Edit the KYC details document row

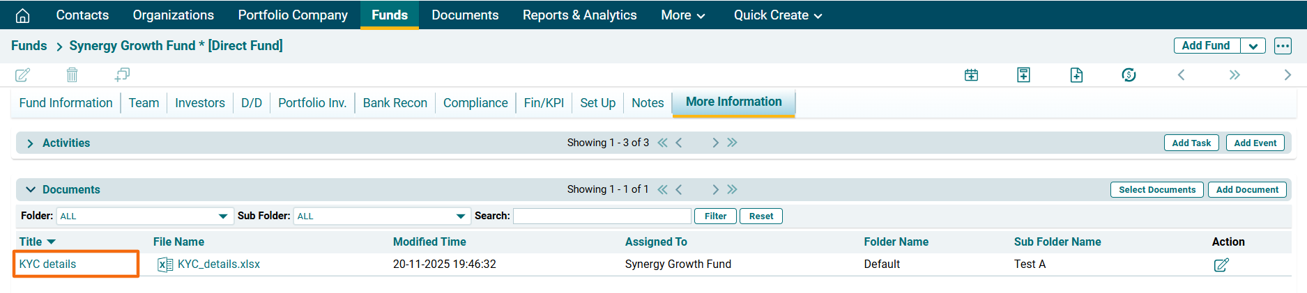click(x=1221, y=264)
